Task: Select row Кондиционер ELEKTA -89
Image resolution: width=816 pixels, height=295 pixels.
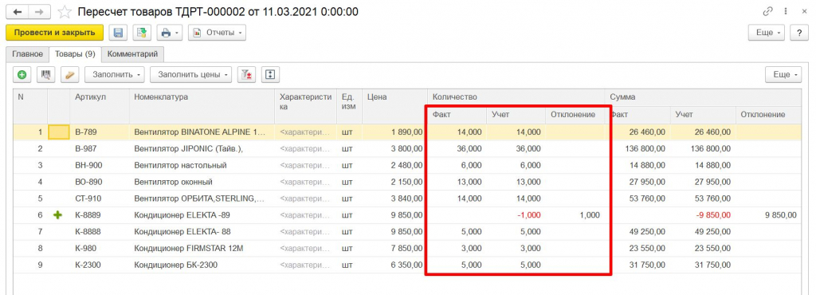Action: (407, 215)
